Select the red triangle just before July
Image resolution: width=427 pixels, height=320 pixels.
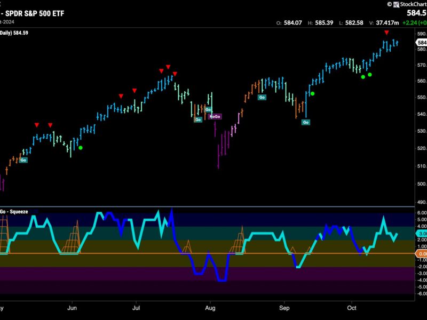pyautogui.click(x=135, y=91)
